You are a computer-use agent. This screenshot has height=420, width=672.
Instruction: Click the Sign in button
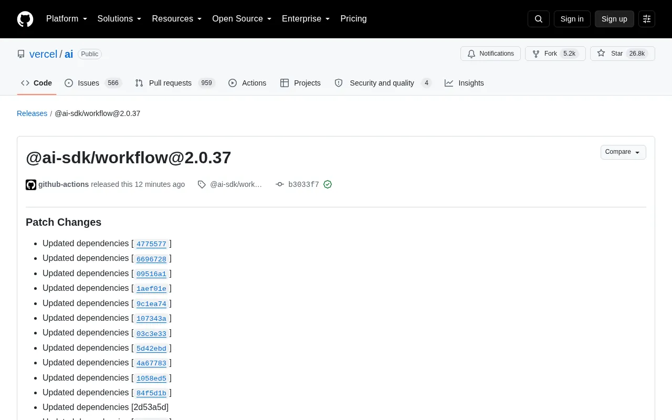point(572,19)
